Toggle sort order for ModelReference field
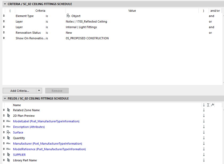 click(204, 149)
